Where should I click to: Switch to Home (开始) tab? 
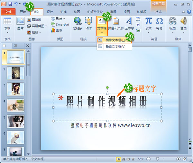tap(23, 12)
